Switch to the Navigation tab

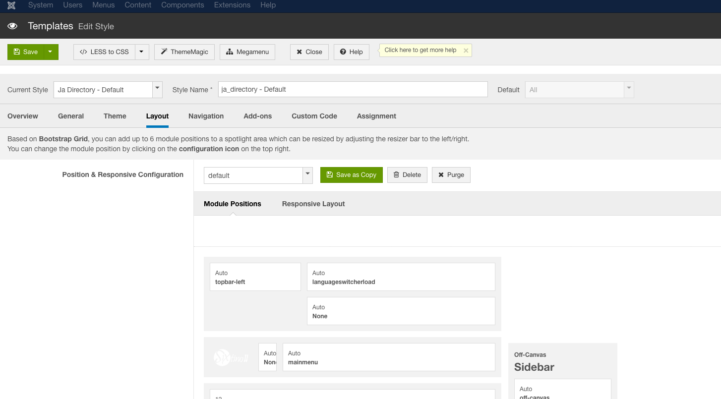(x=206, y=116)
